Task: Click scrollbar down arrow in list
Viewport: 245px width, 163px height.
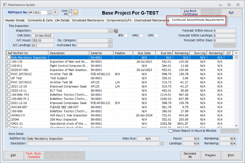Action: point(236,126)
